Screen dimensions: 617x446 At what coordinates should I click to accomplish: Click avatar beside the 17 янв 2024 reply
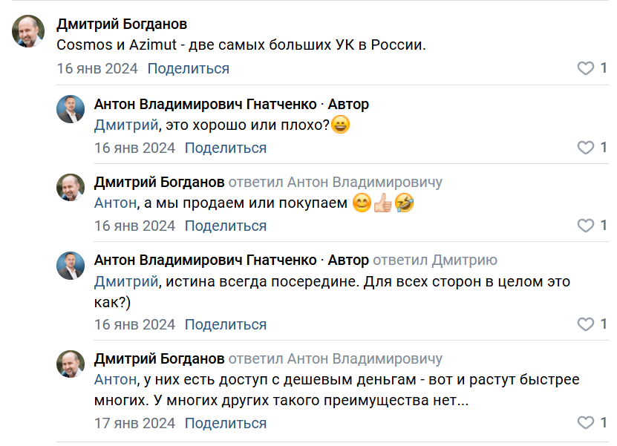point(71,364)
